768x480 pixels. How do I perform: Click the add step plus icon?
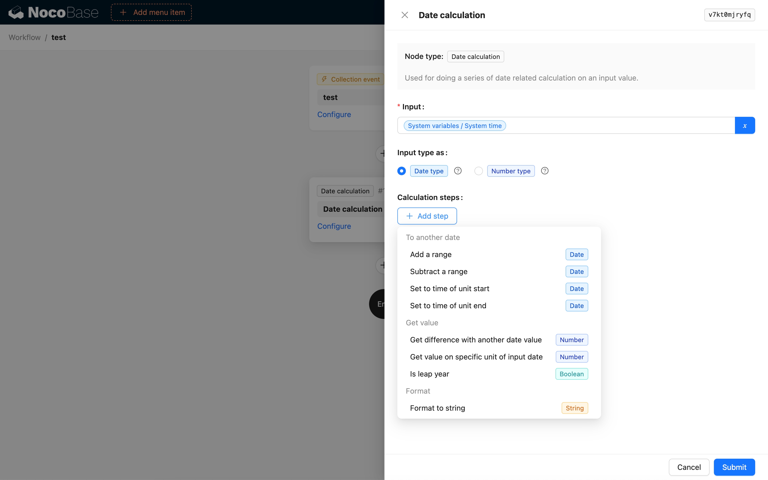pos(409,216)
